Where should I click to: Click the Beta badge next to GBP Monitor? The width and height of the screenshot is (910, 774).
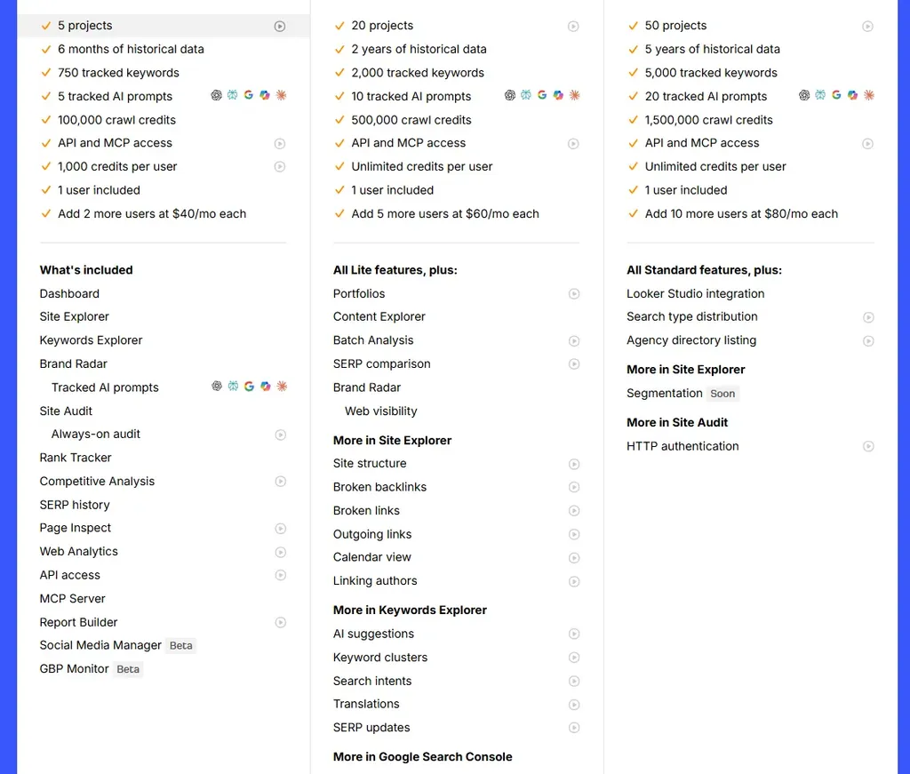(x=128, y=669)
